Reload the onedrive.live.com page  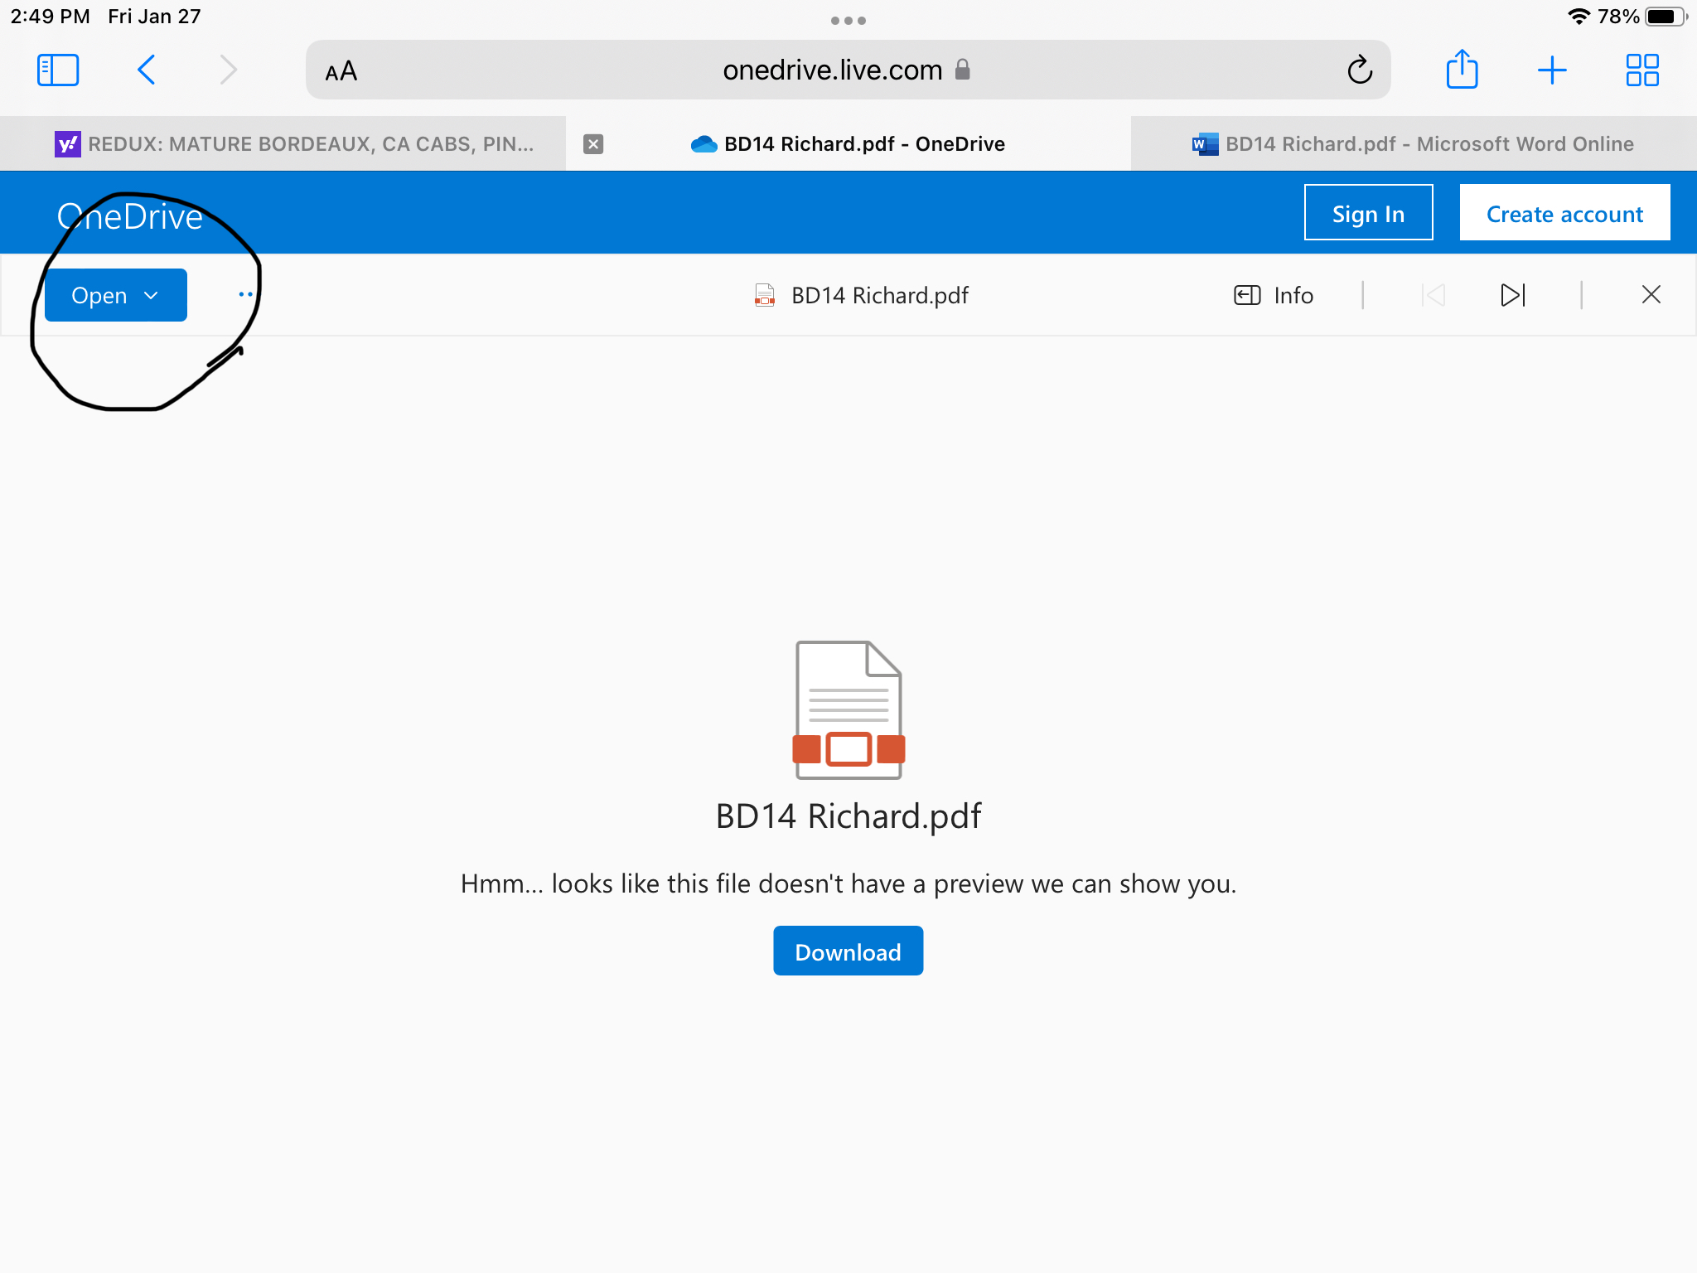click(1359, 70)
